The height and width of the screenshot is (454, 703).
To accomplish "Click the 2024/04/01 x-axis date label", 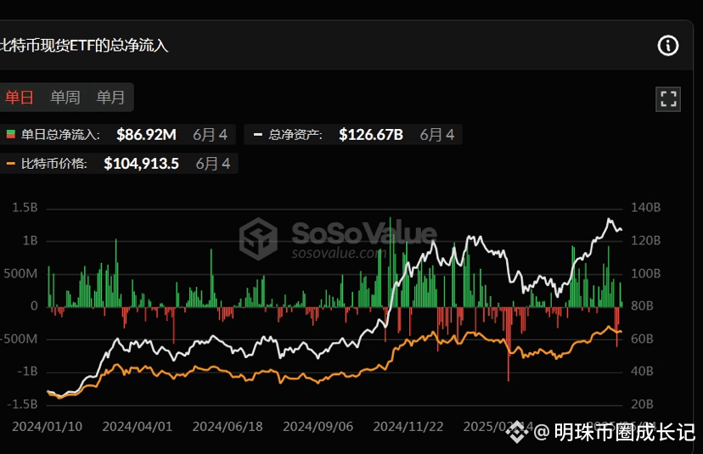I will [x=138, y=426].
